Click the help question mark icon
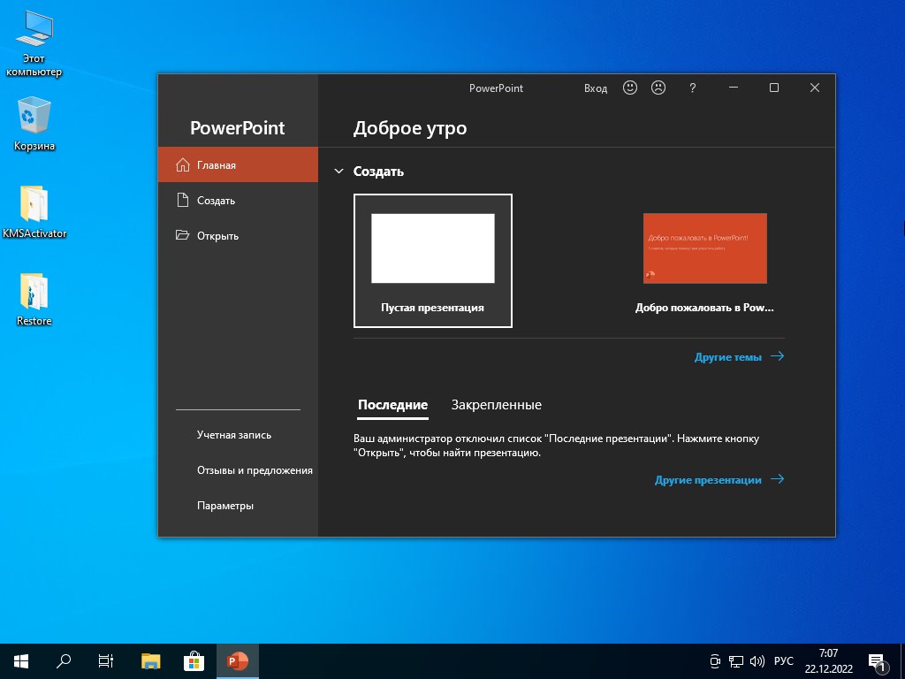The height and width of the screenshot is (679, 905). (692, 88)
